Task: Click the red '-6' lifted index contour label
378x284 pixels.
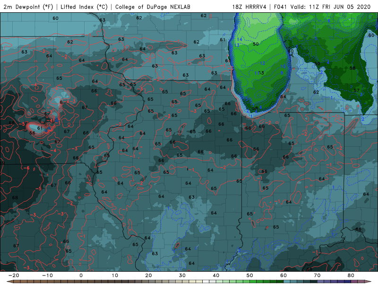Action: (x=26, y=168)
